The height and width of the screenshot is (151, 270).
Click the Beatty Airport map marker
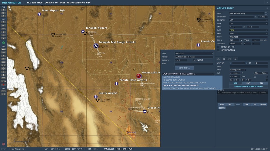coord(96,97)
